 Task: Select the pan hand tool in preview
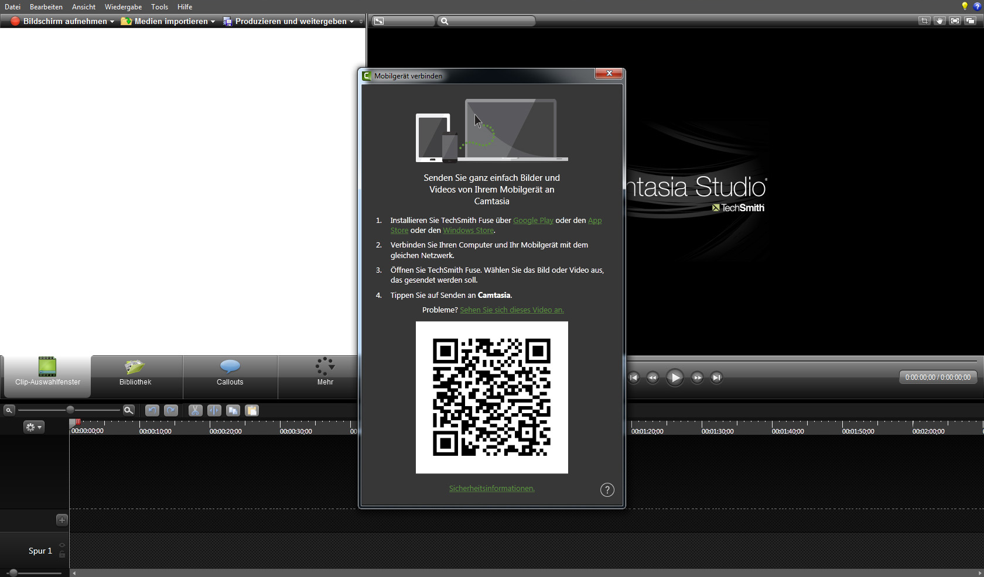click(x=939, y=21)
